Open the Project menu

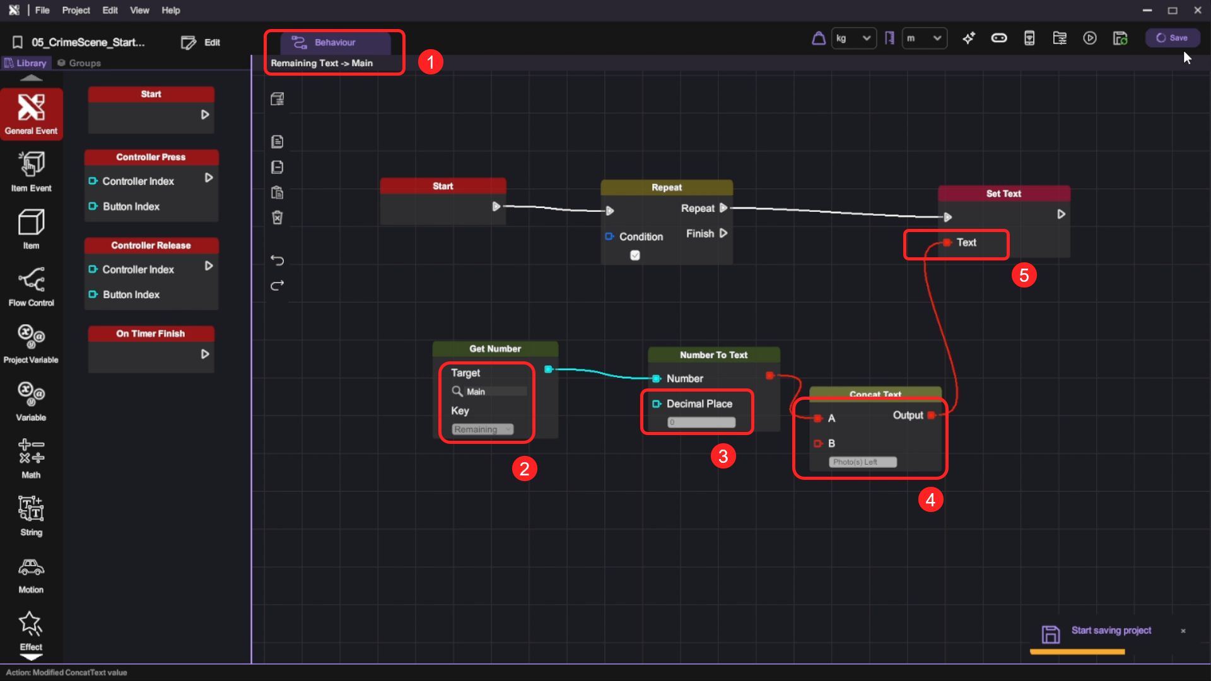pyautogui.click(x=76, y=10)
